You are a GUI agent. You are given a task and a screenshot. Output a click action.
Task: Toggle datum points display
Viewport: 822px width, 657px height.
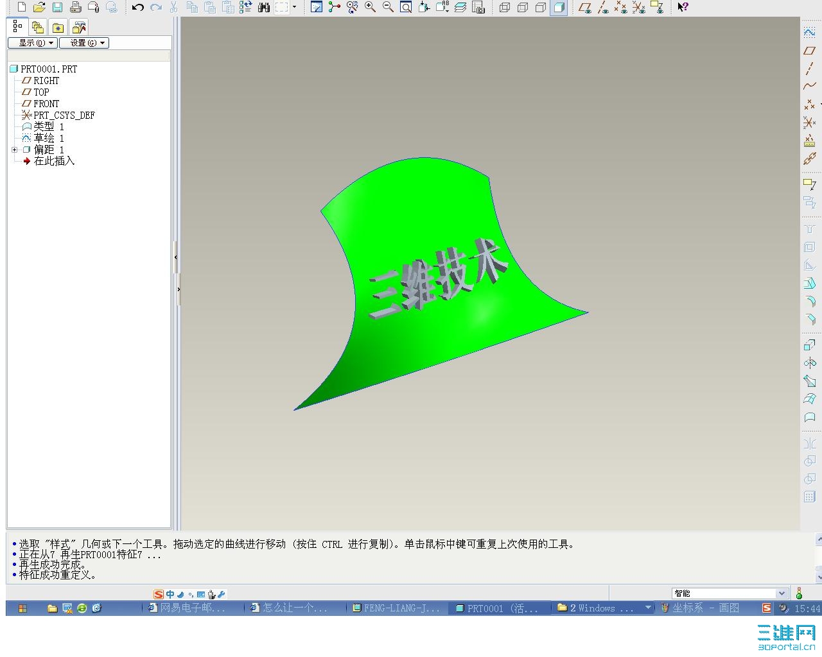[620, 7]
